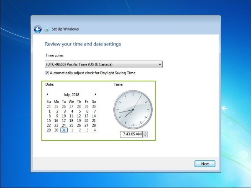Image resolution: width=251 pixels, height=188 pixels.
Task: Open the Time zone dropdown
Action: (x=104, y=64)
